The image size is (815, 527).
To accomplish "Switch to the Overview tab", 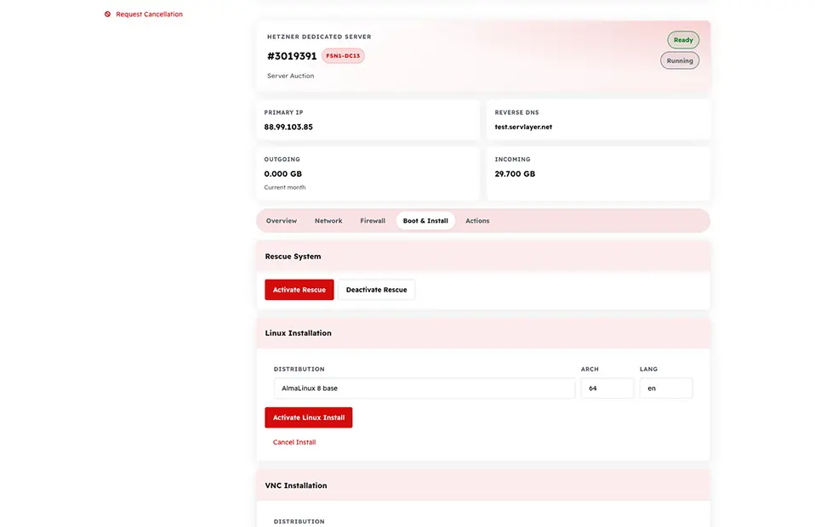I will click(282, 221).
